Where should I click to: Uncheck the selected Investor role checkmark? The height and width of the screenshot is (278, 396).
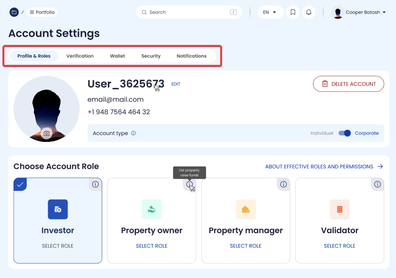pyautogui.click(x=20, y=184)
